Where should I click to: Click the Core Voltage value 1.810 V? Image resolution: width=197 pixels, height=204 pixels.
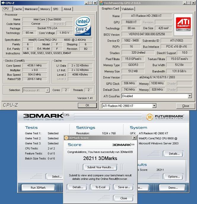(64, 33)
